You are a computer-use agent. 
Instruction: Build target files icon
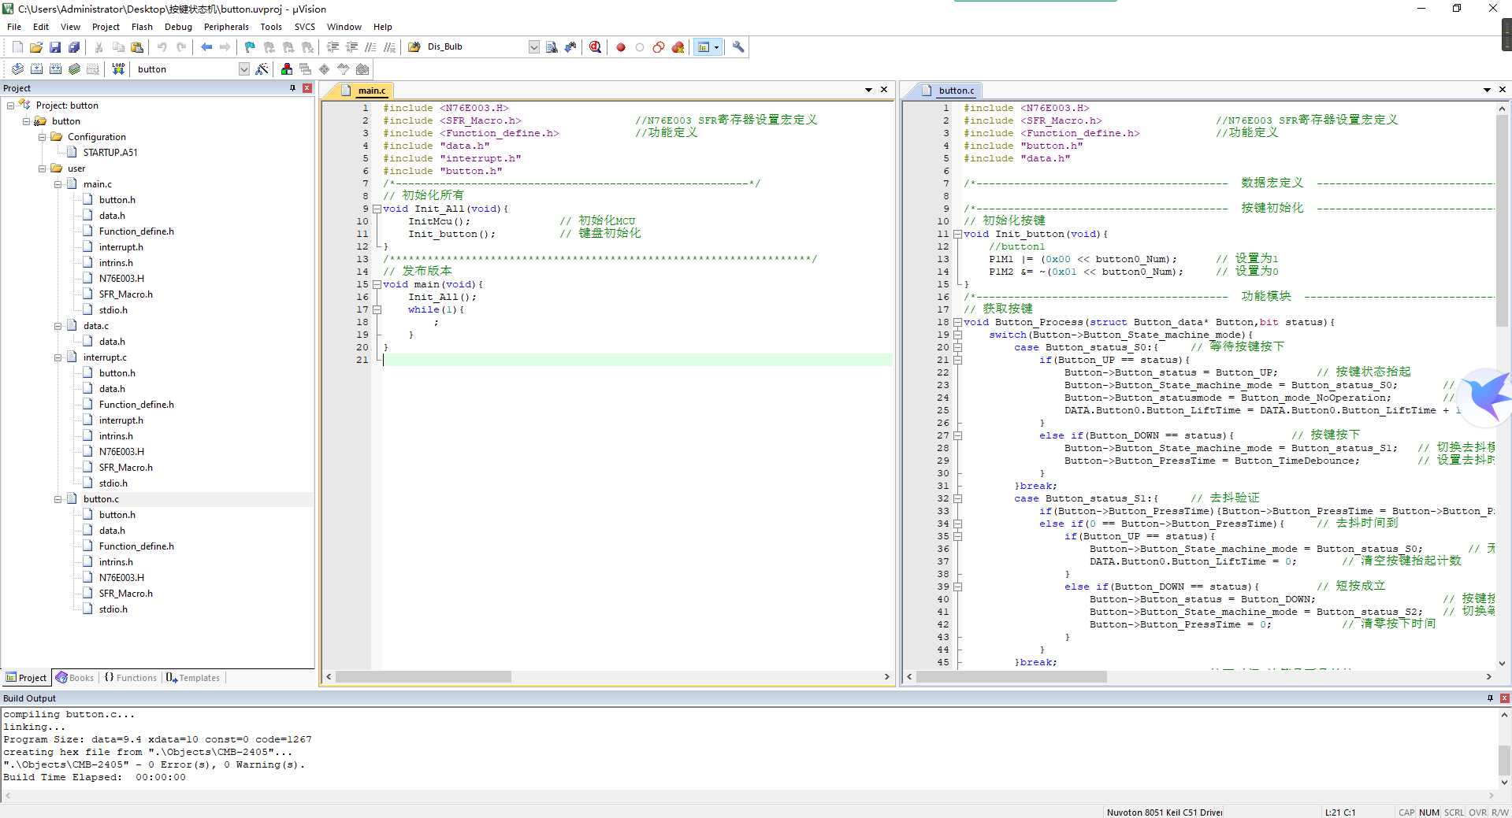36,69
